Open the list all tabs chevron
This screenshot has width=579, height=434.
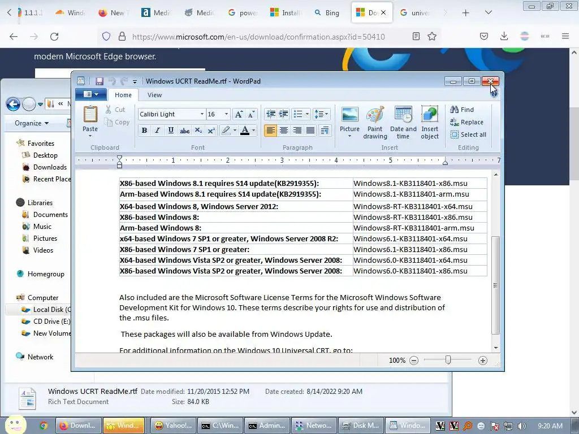click(488, 13)
